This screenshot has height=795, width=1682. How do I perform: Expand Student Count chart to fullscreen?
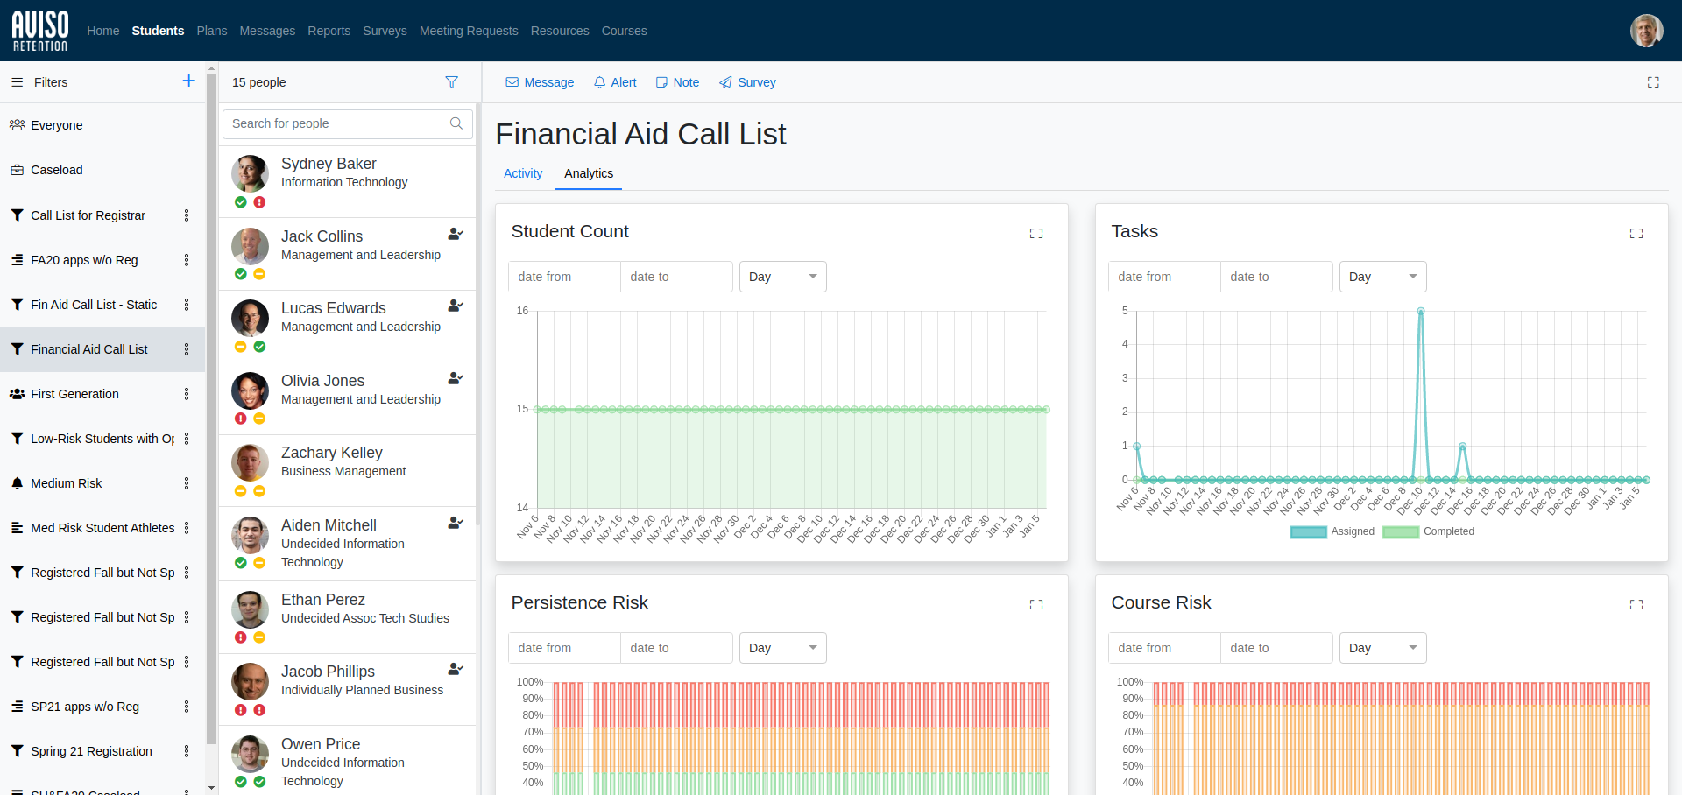[x=1036, y=234]
